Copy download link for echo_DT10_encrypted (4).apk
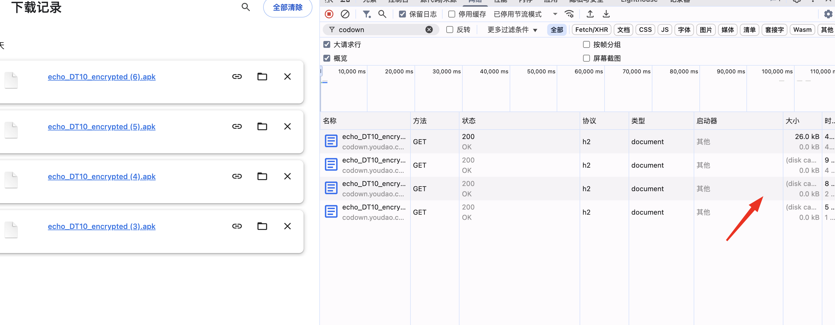835x325 pixels. (x=237, y=176)
